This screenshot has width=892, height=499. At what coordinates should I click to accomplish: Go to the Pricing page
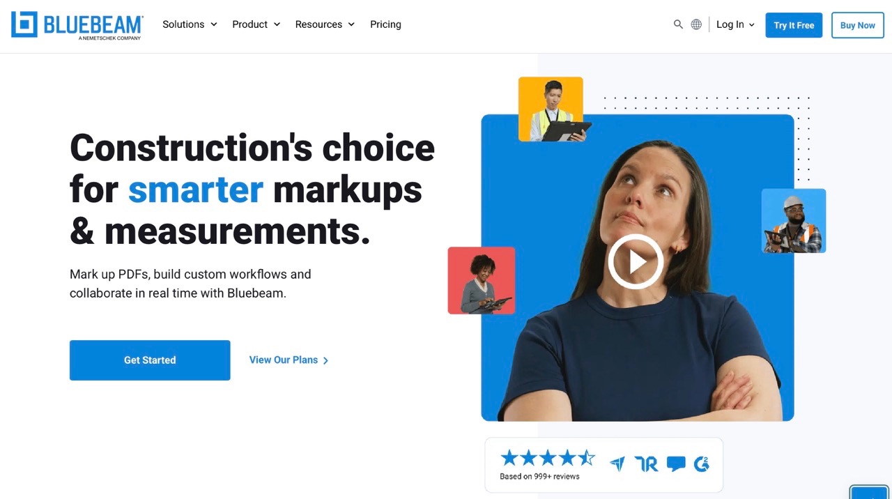385,24
